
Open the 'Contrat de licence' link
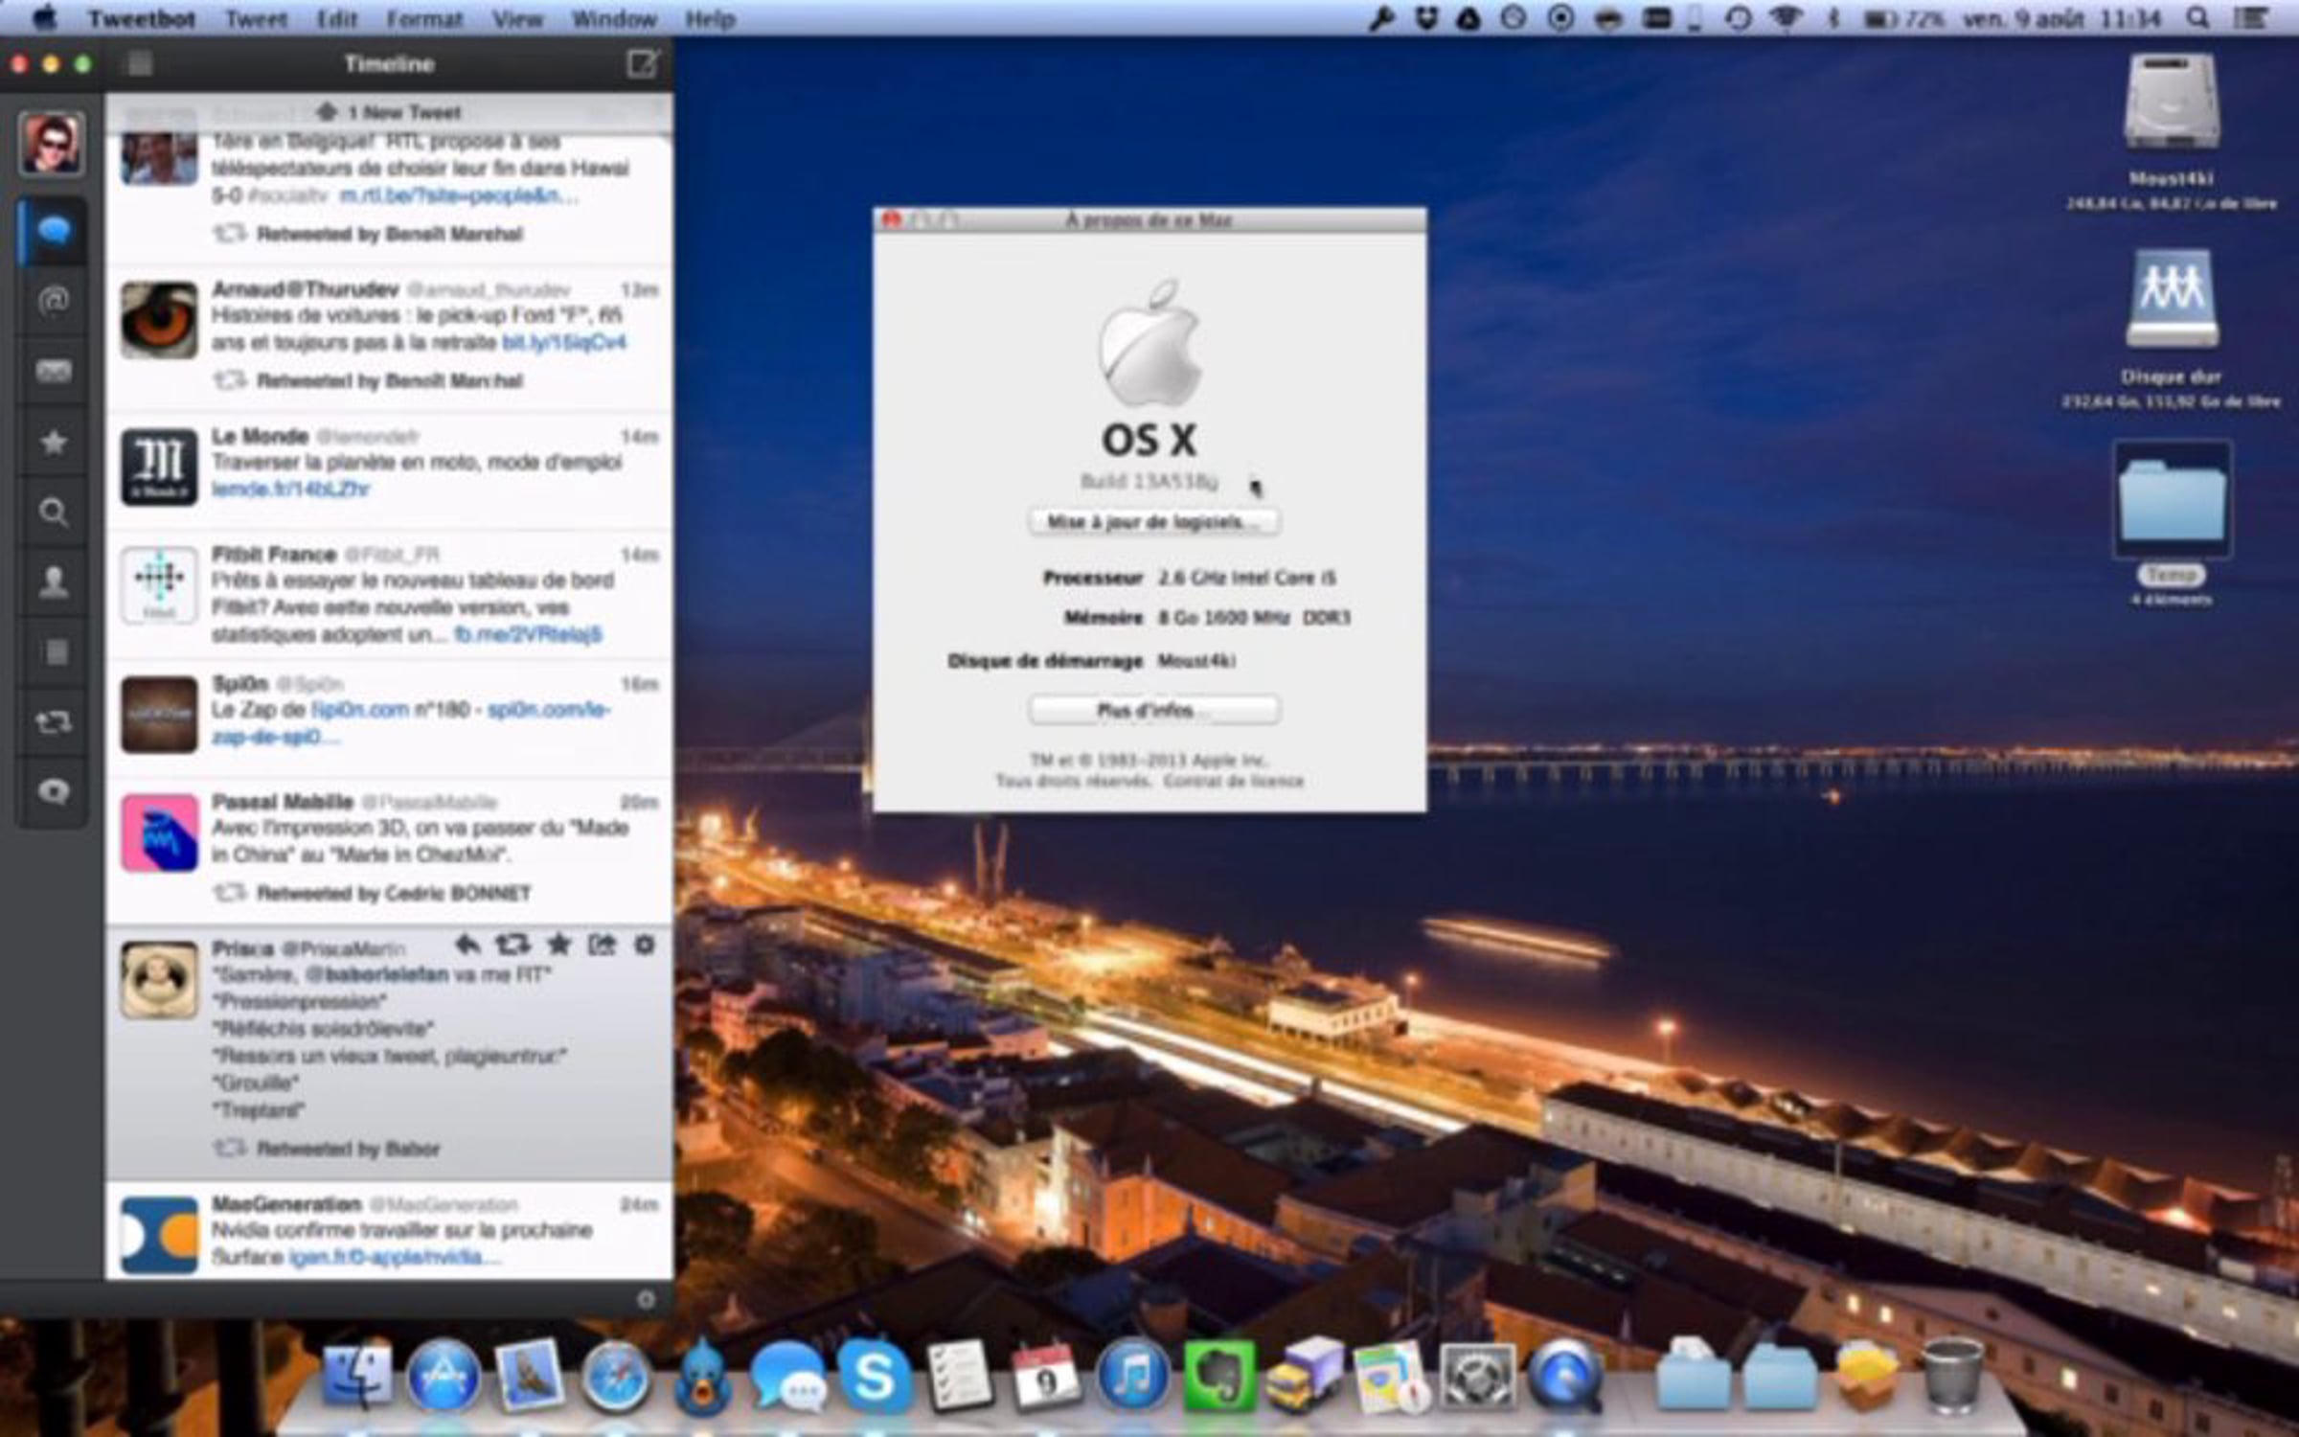tap(1234, 781)
